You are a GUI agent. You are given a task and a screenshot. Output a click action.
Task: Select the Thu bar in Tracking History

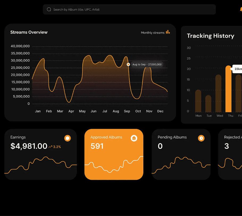[x=228, y=89]
